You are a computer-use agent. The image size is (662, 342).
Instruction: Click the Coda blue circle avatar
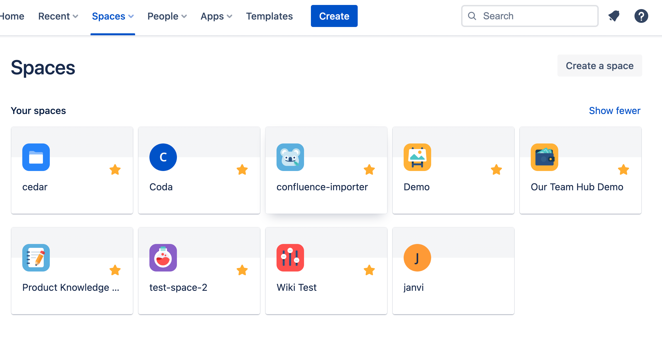(163, 157)
